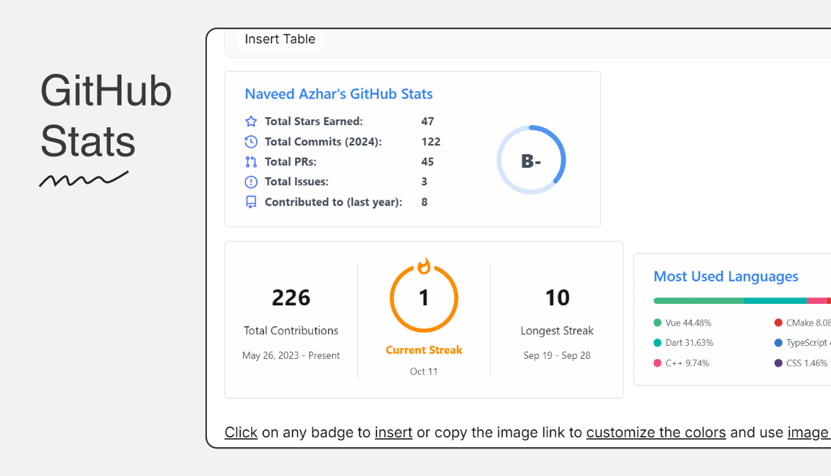Click the exclamation icon beside Total Issues
The width and height of the screenshot is (831, 476).
(251, 182)
